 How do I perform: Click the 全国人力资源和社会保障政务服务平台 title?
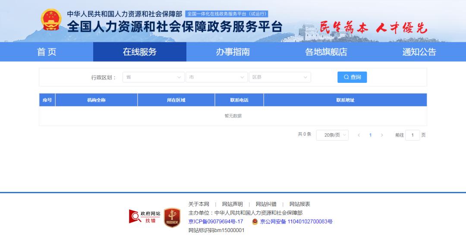tap(175, 27)
